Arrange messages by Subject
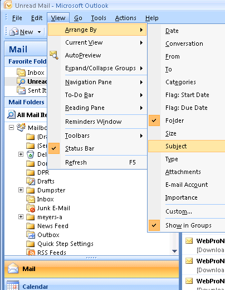225x290 pixels. (187, 146)
